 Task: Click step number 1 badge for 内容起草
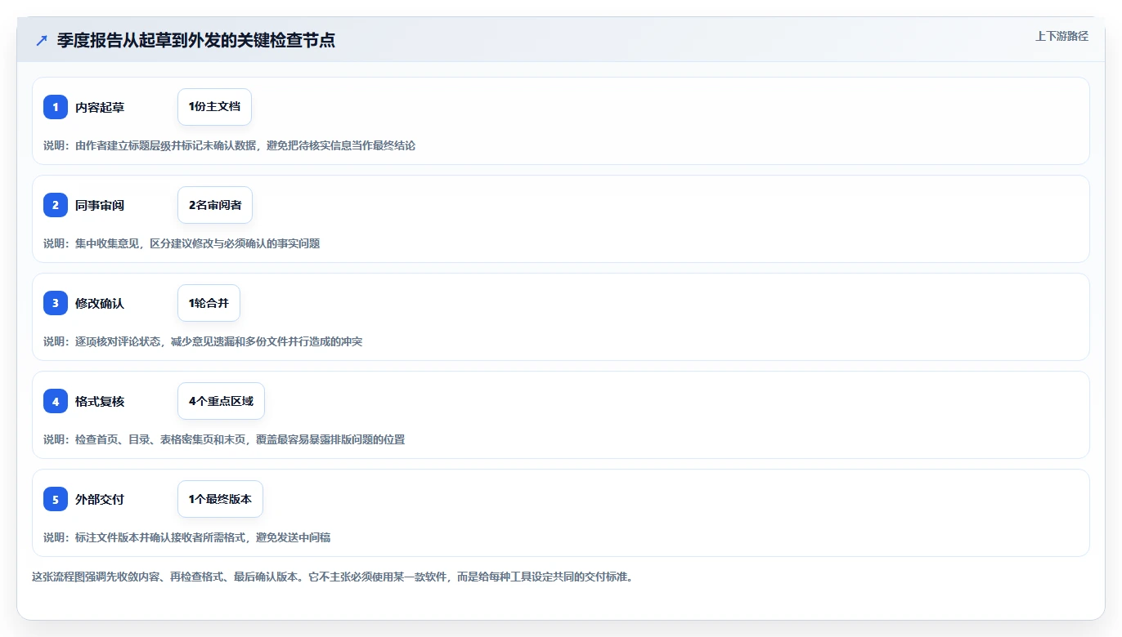[x=56, y=107]
